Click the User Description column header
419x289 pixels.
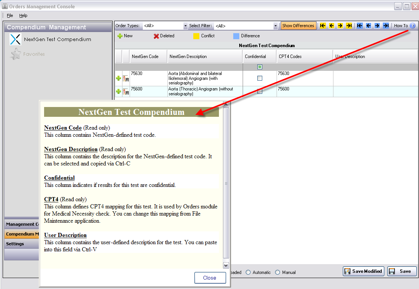[x=375, y=57]
